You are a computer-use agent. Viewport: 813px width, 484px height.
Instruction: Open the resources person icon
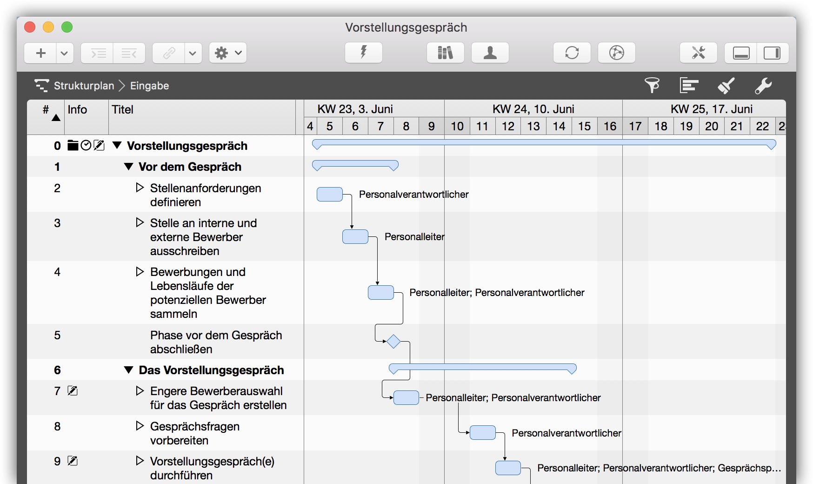(490, 53)
